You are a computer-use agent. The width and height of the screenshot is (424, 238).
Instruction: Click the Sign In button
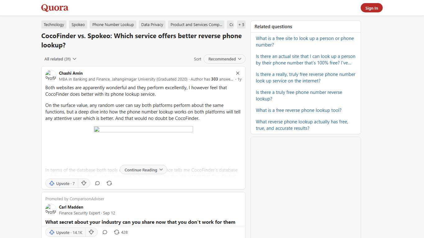pos(372,8)
